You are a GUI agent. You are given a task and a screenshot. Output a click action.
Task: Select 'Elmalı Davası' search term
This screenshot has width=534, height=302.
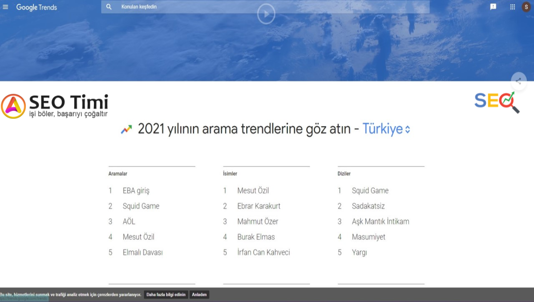pyautogui.click(x=143, y=253)
